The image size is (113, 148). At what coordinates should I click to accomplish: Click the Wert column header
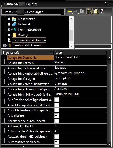[x=80, y=53]
